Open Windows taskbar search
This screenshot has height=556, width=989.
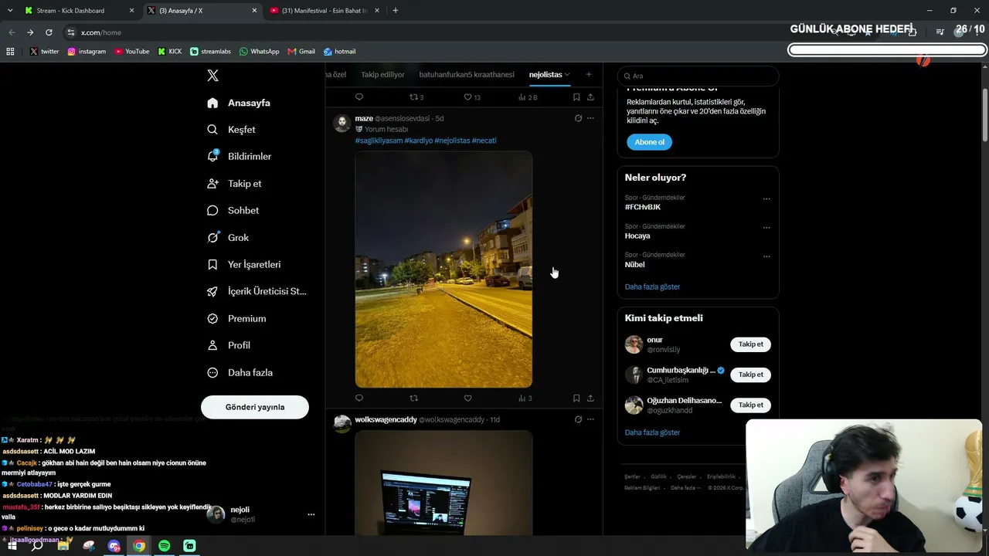(37, 546)
